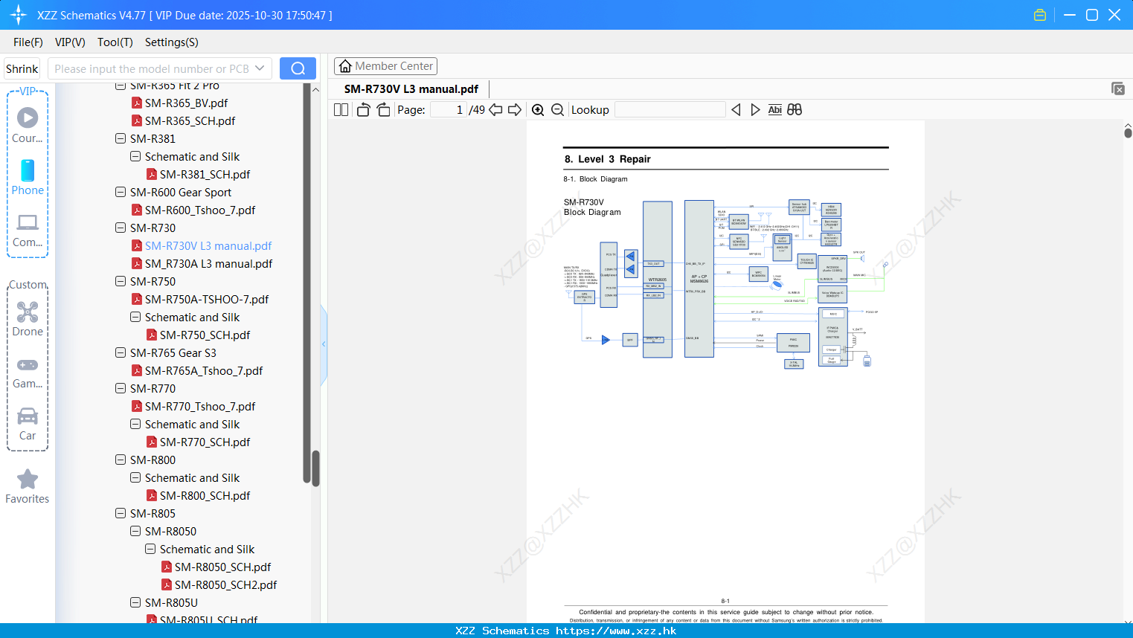The image size is (1133, 638).
Task: Zoom out of the PDF
Action: point(558,109)
